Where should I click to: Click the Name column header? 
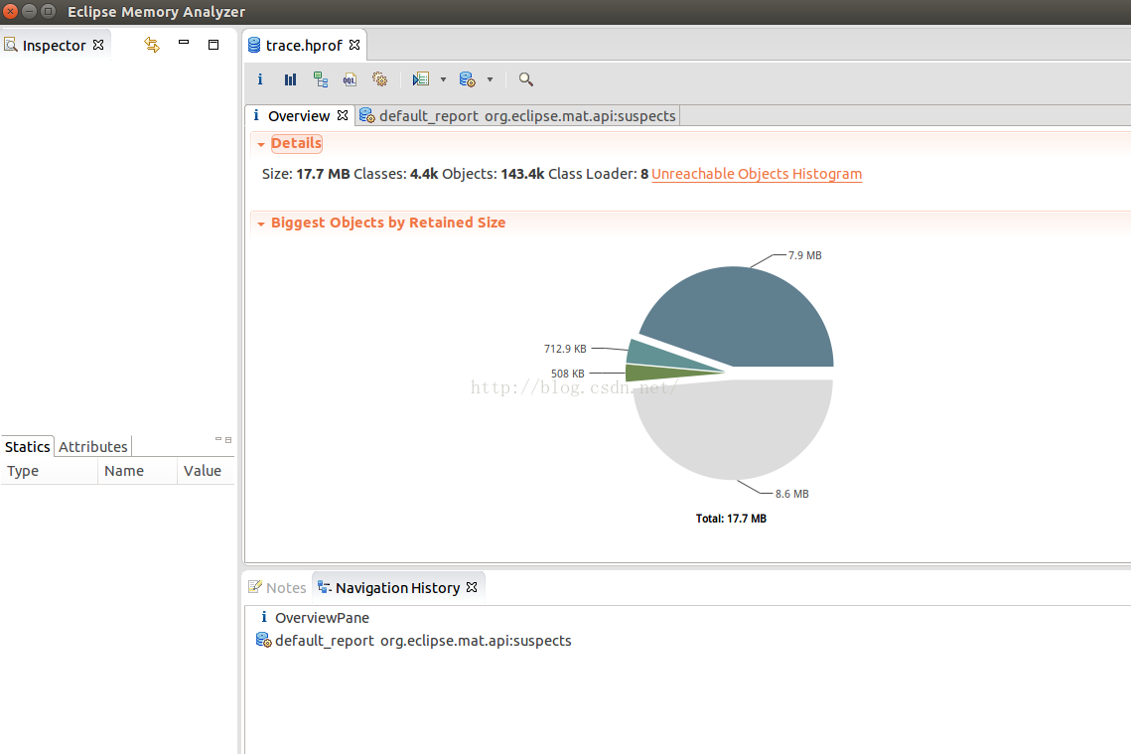pos(137,471)
